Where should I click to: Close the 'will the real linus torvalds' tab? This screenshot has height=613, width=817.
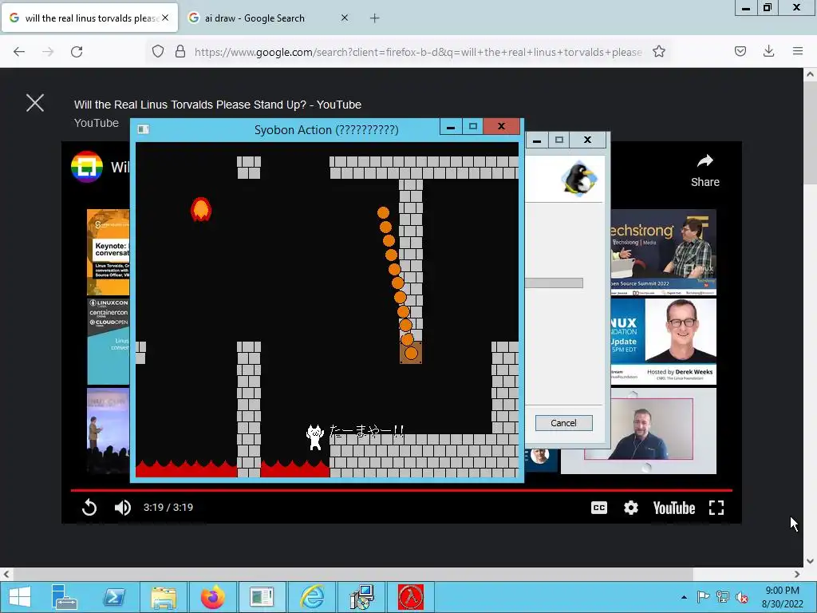[x=165, y=18]
